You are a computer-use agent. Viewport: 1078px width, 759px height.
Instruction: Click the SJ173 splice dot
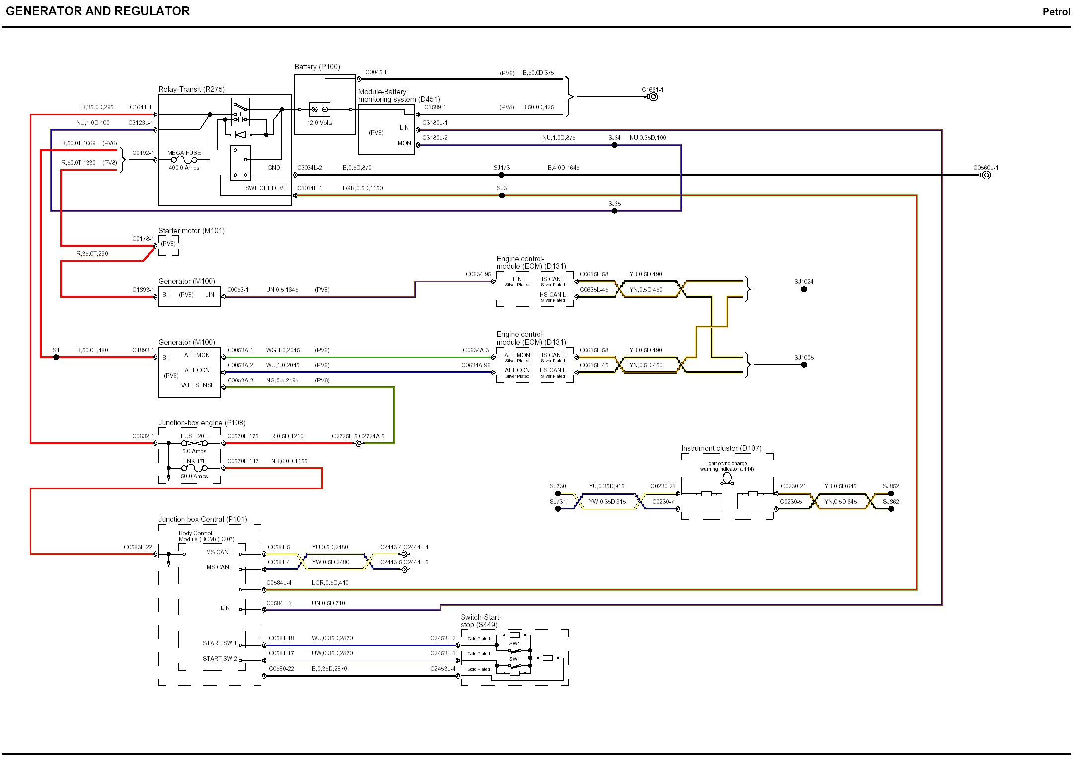502,175
